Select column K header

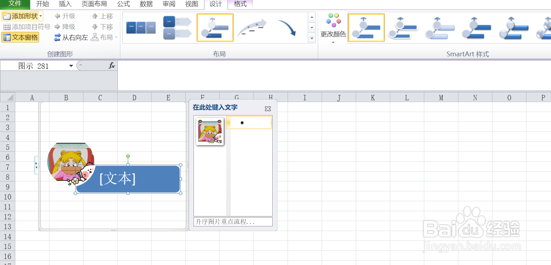point(373,97)
